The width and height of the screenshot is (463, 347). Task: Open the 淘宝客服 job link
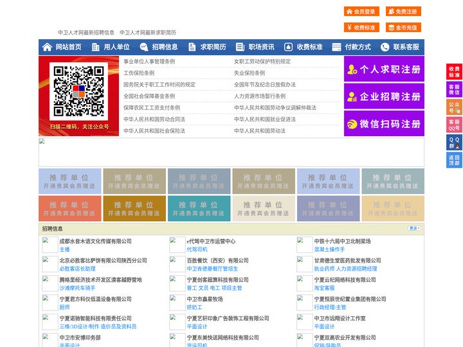[x=324, y=288]
